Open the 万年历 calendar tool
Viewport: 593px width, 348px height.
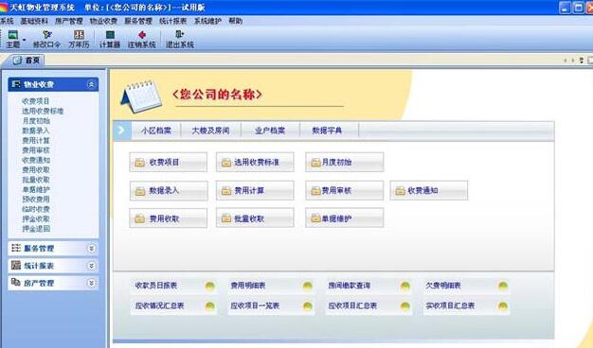tap(79, 35)
